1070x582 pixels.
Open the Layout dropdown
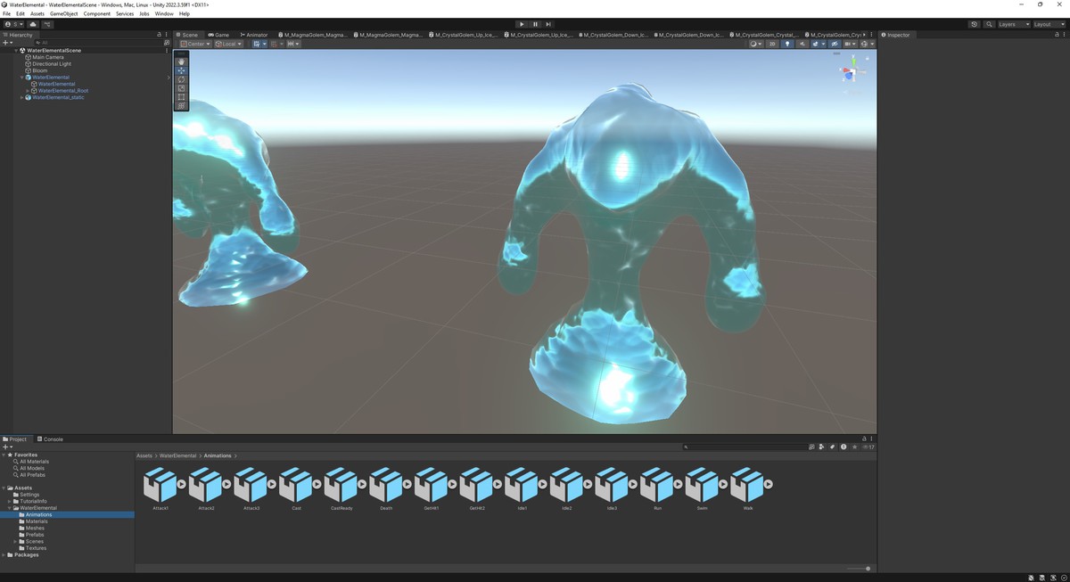click(x=1048, y=24)
